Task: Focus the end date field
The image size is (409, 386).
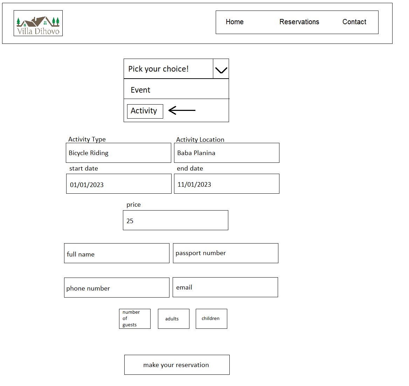Action: [x=227, y=184]
